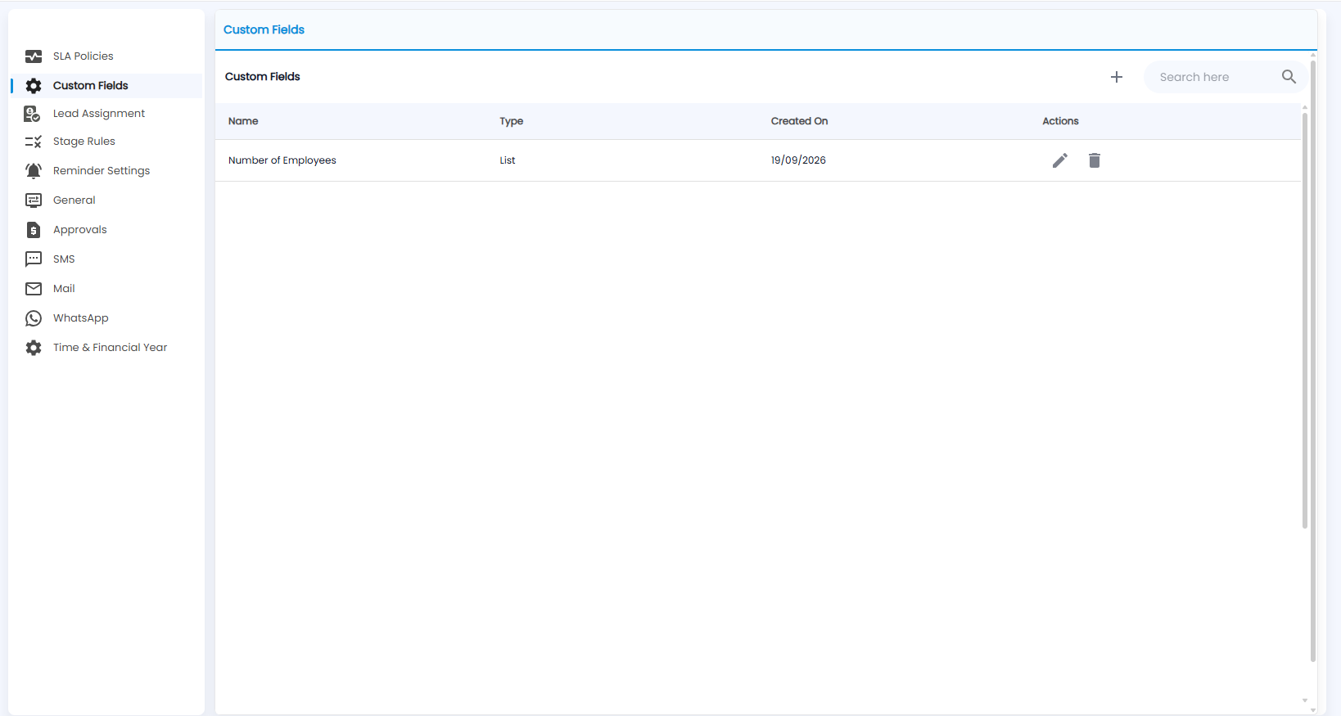This screenshot has height=716, width=1341.
Task: Click the SLA Policies heartbeat icon
Action: click(34, 56)
